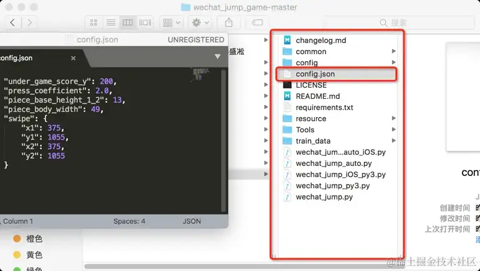Viewport: 480px width, 271px height.
Task: Expand the common folder arrow
Action: [394, 51]
